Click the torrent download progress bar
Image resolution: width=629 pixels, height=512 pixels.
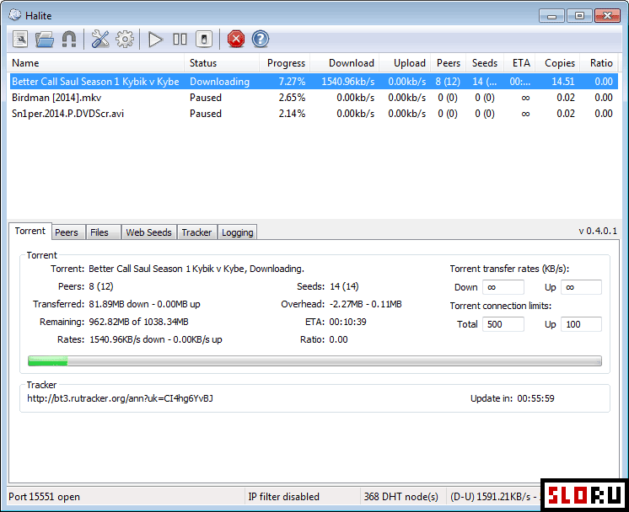point(314,360)
